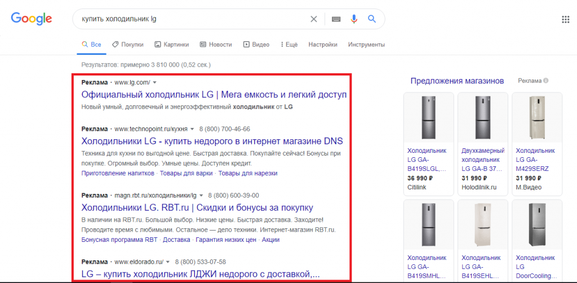Open Холодильники LG. RBT.ru ad link

[x=197, y=208]
